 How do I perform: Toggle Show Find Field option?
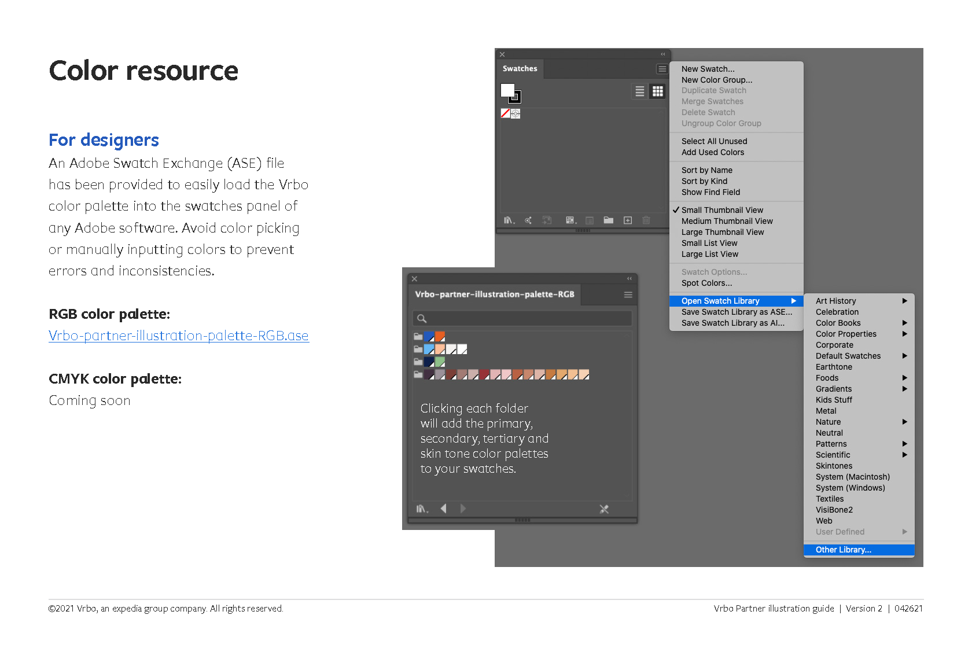click(737, 192)
